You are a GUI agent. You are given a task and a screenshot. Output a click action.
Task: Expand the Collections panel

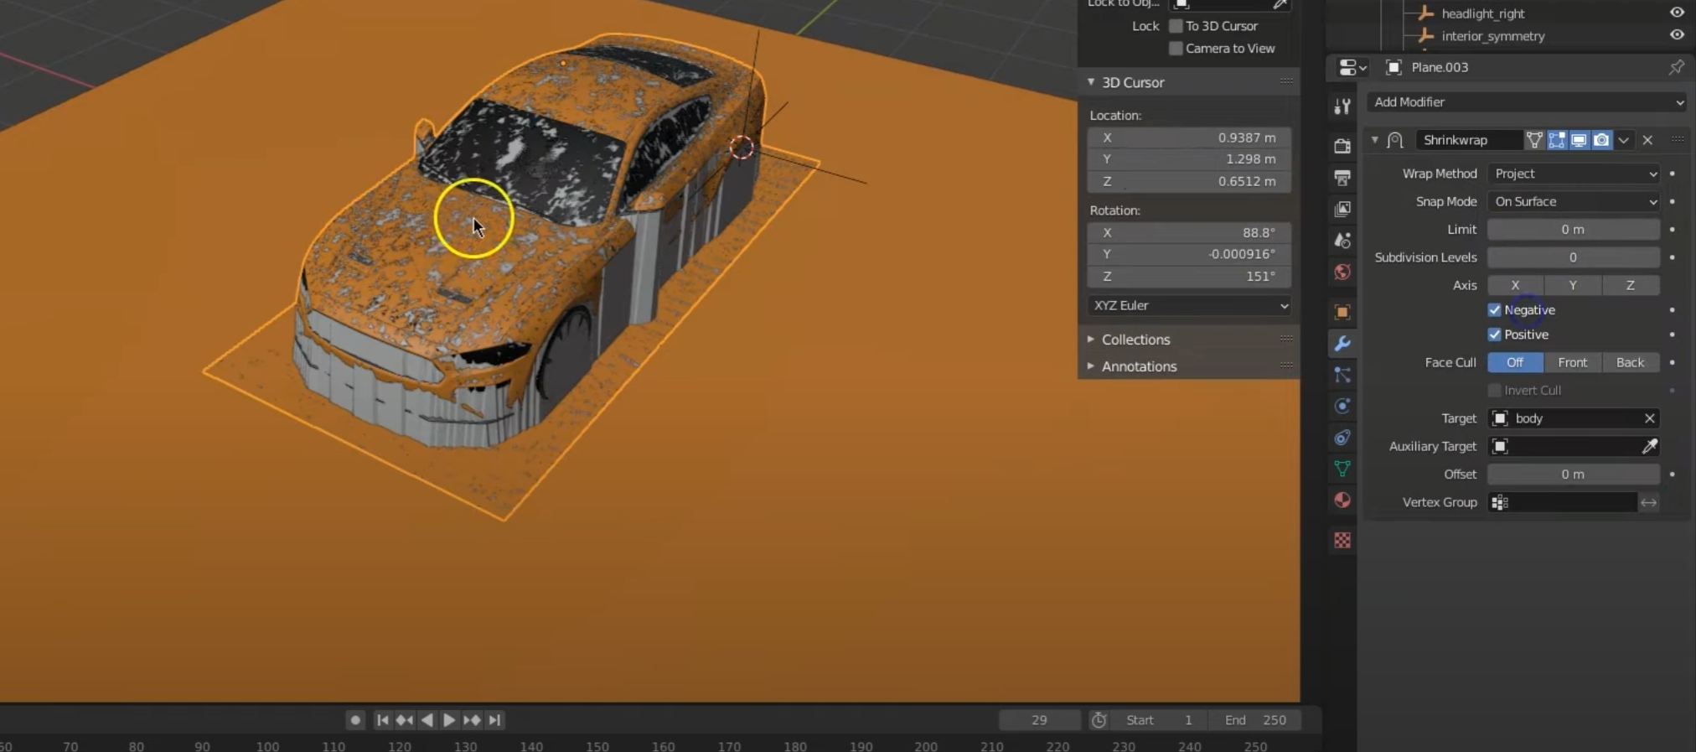tap(1135, 340)
